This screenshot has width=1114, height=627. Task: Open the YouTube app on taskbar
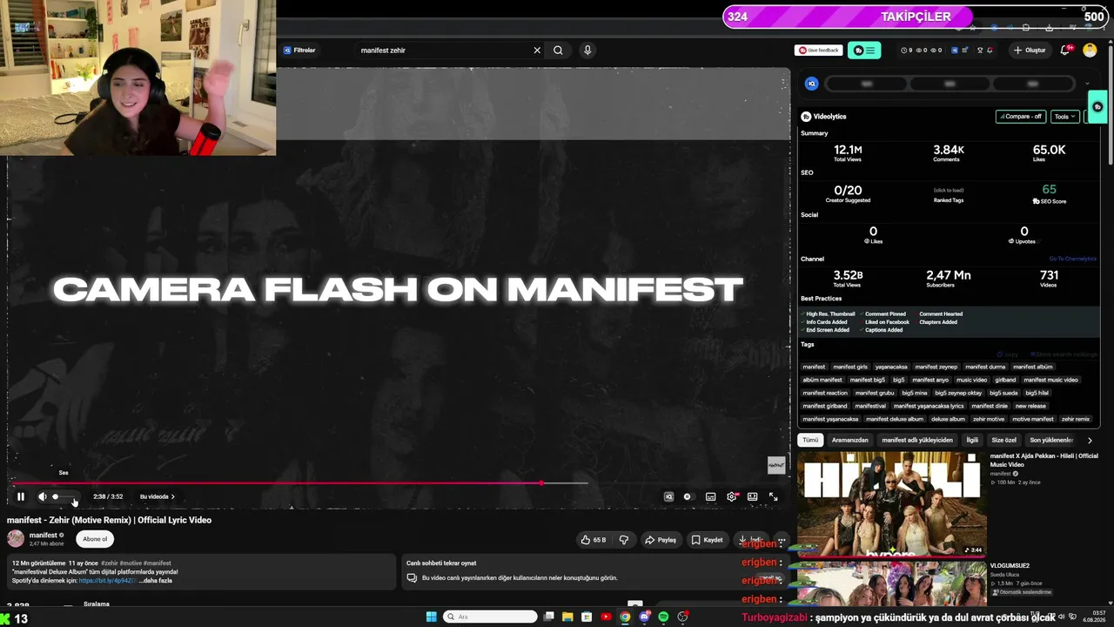point(606,617)
